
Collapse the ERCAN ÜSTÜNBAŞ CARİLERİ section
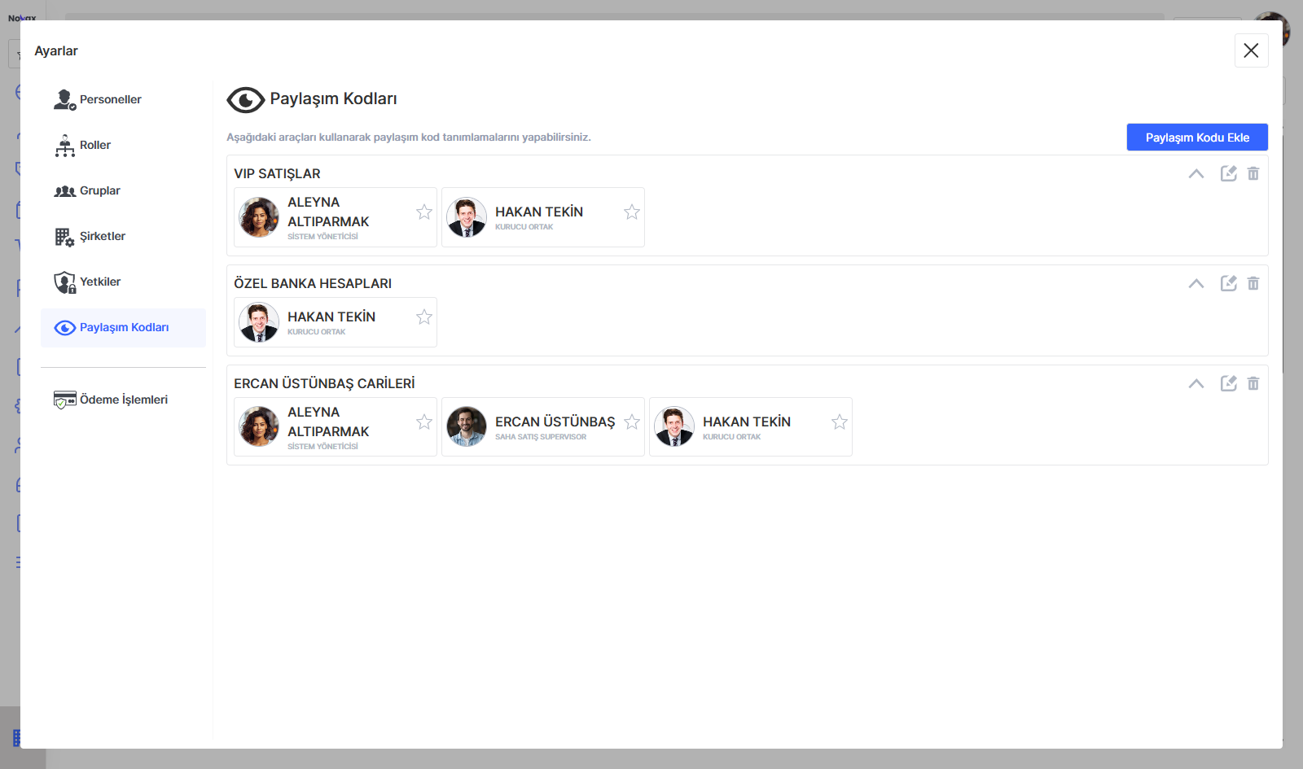(x=1196, y=383)
